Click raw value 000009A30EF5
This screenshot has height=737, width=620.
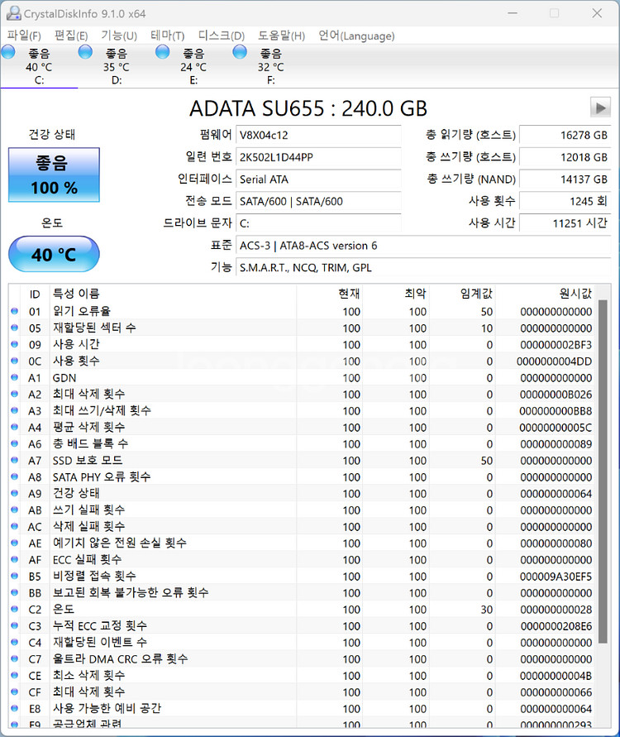click(x=556, y=577)
